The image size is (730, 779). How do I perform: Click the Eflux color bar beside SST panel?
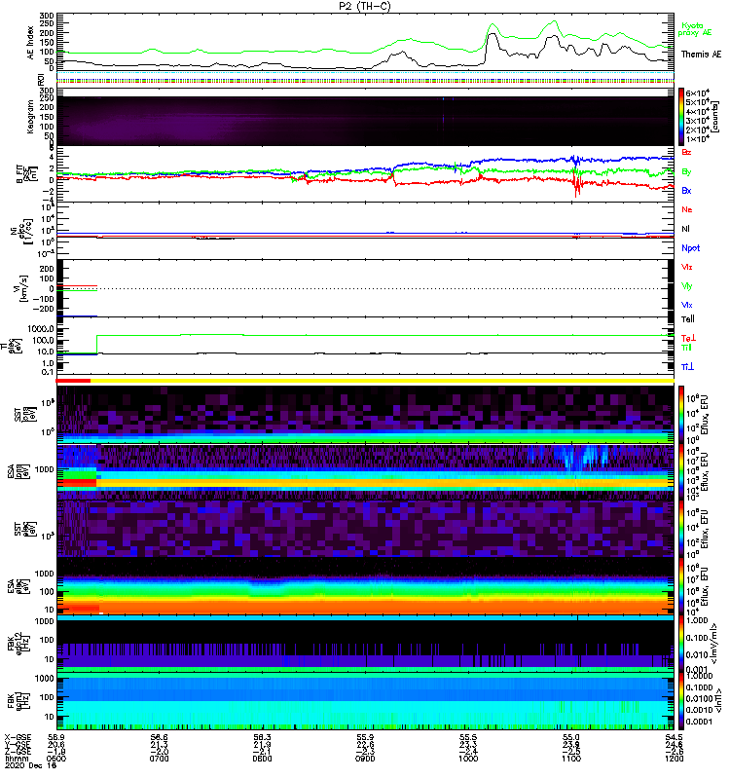pos(683,412)
